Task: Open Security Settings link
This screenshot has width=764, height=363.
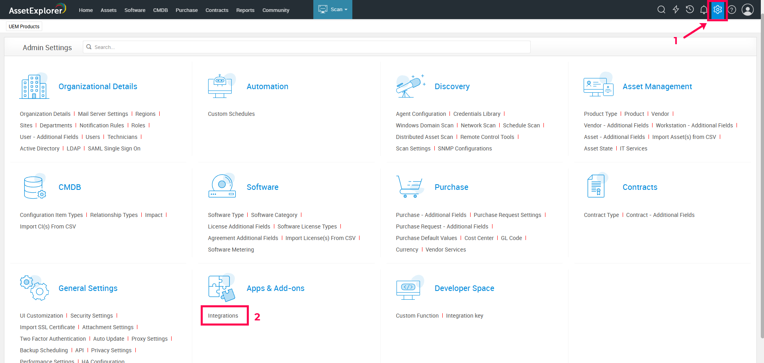Action: tap(92, 316)
